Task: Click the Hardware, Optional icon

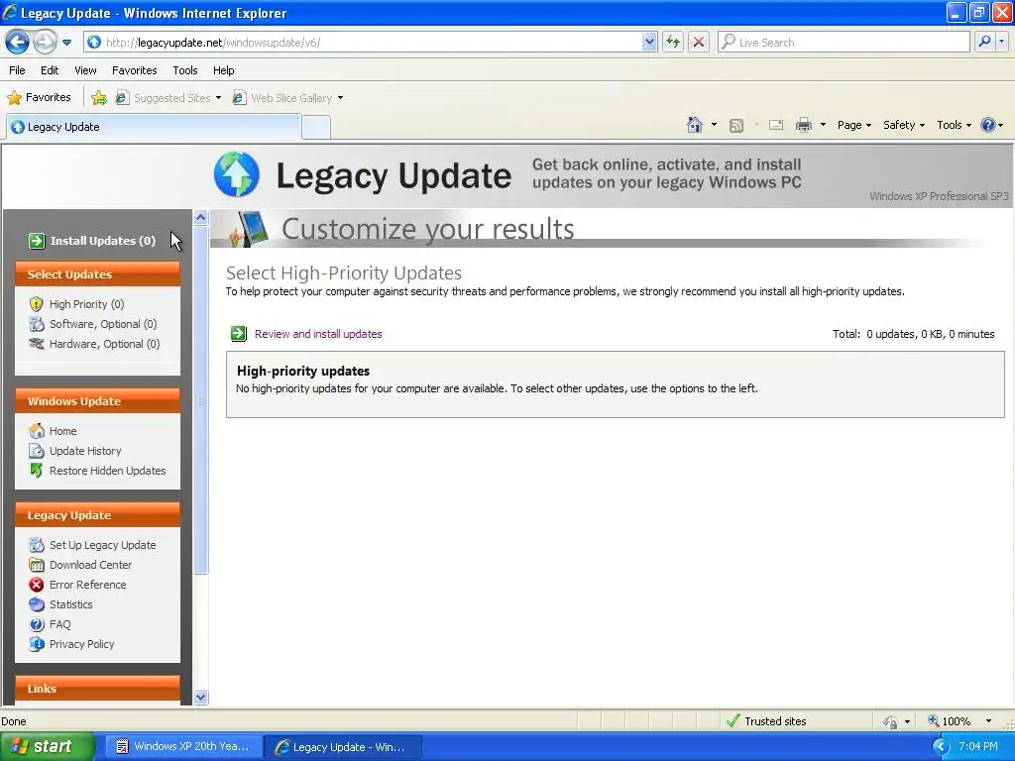Action: tap(37, 344)
